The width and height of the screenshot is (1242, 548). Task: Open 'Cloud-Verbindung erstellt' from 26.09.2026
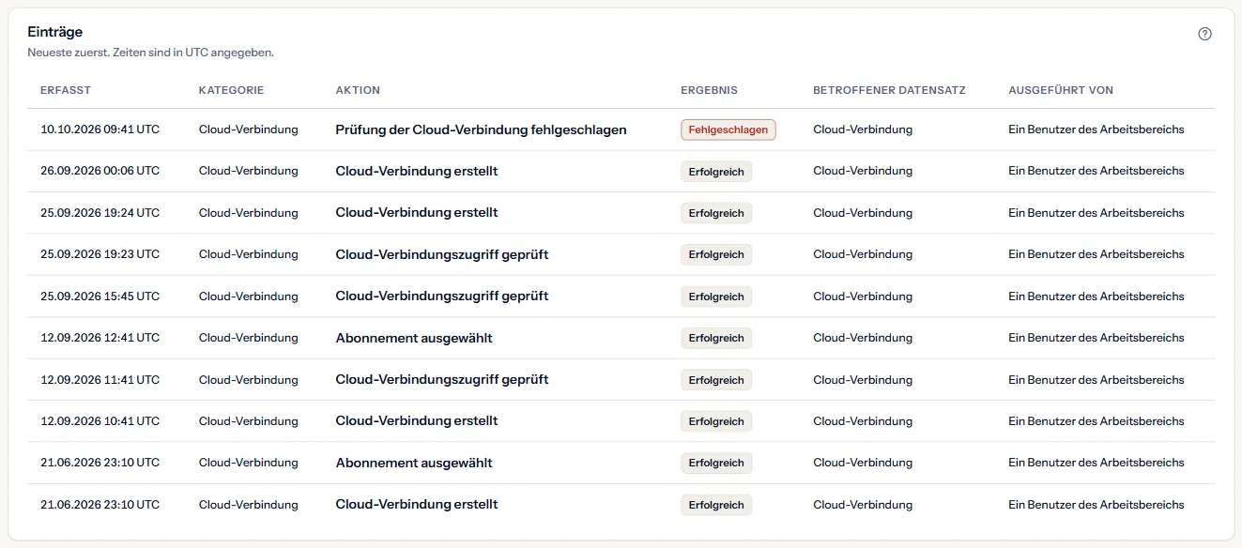click(417, 171)
